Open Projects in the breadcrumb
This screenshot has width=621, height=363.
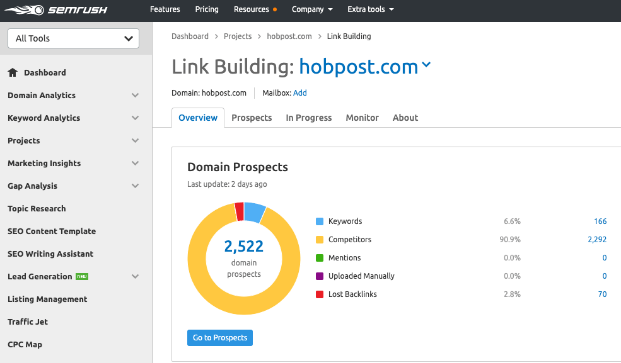pos(238,36)
